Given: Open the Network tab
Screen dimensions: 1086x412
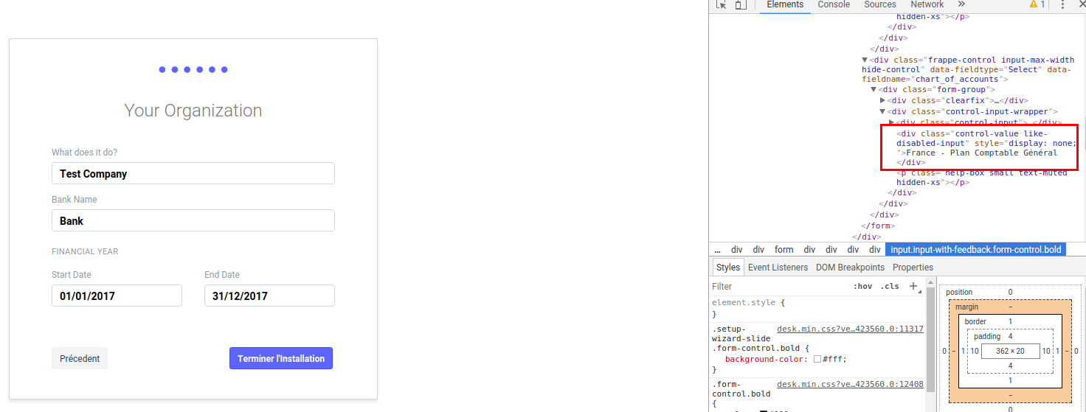Looking at the screenshot, I should [x=927, y=4].
